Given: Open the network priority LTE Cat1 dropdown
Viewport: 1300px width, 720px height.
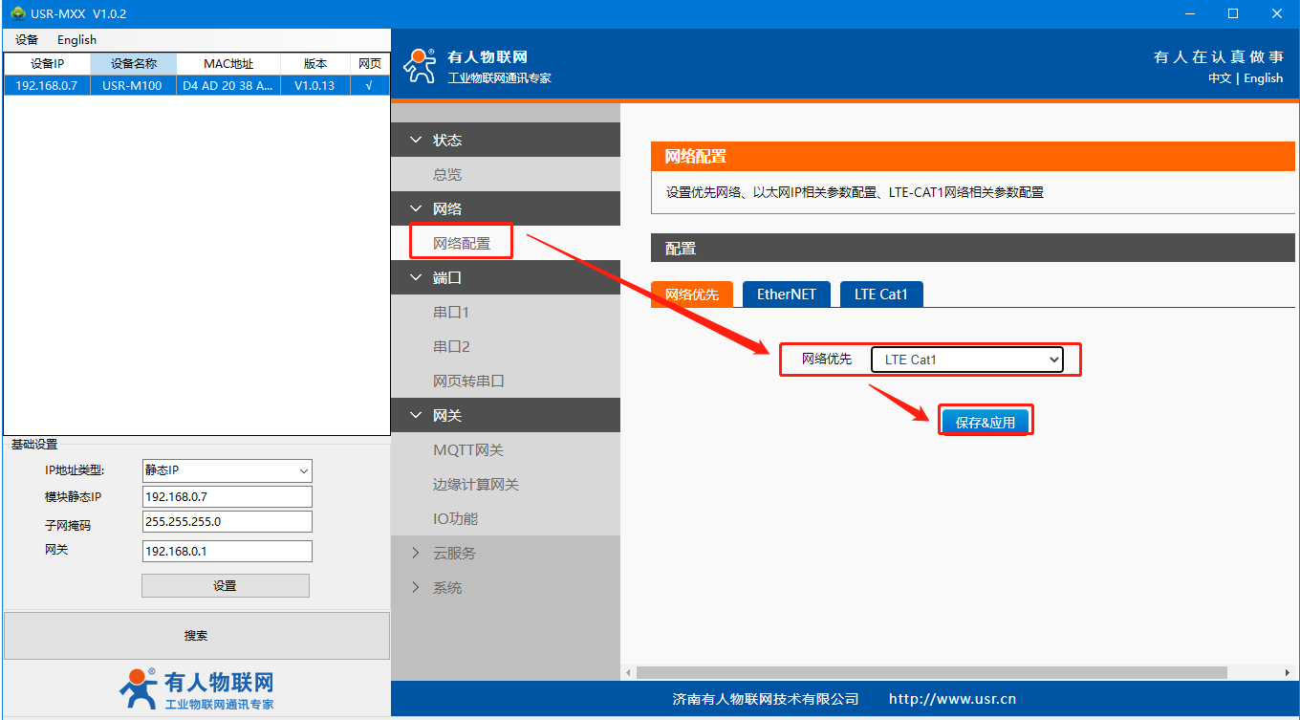Looking at the screenshot, I should pos(966,360).
